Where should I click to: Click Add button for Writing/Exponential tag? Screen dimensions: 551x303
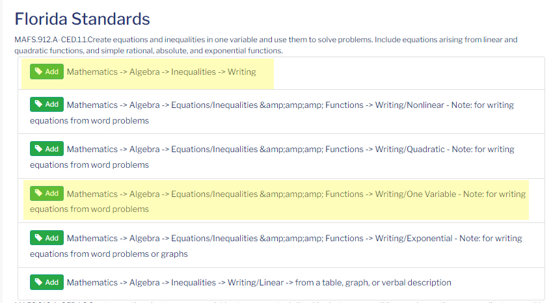[47, 238]
